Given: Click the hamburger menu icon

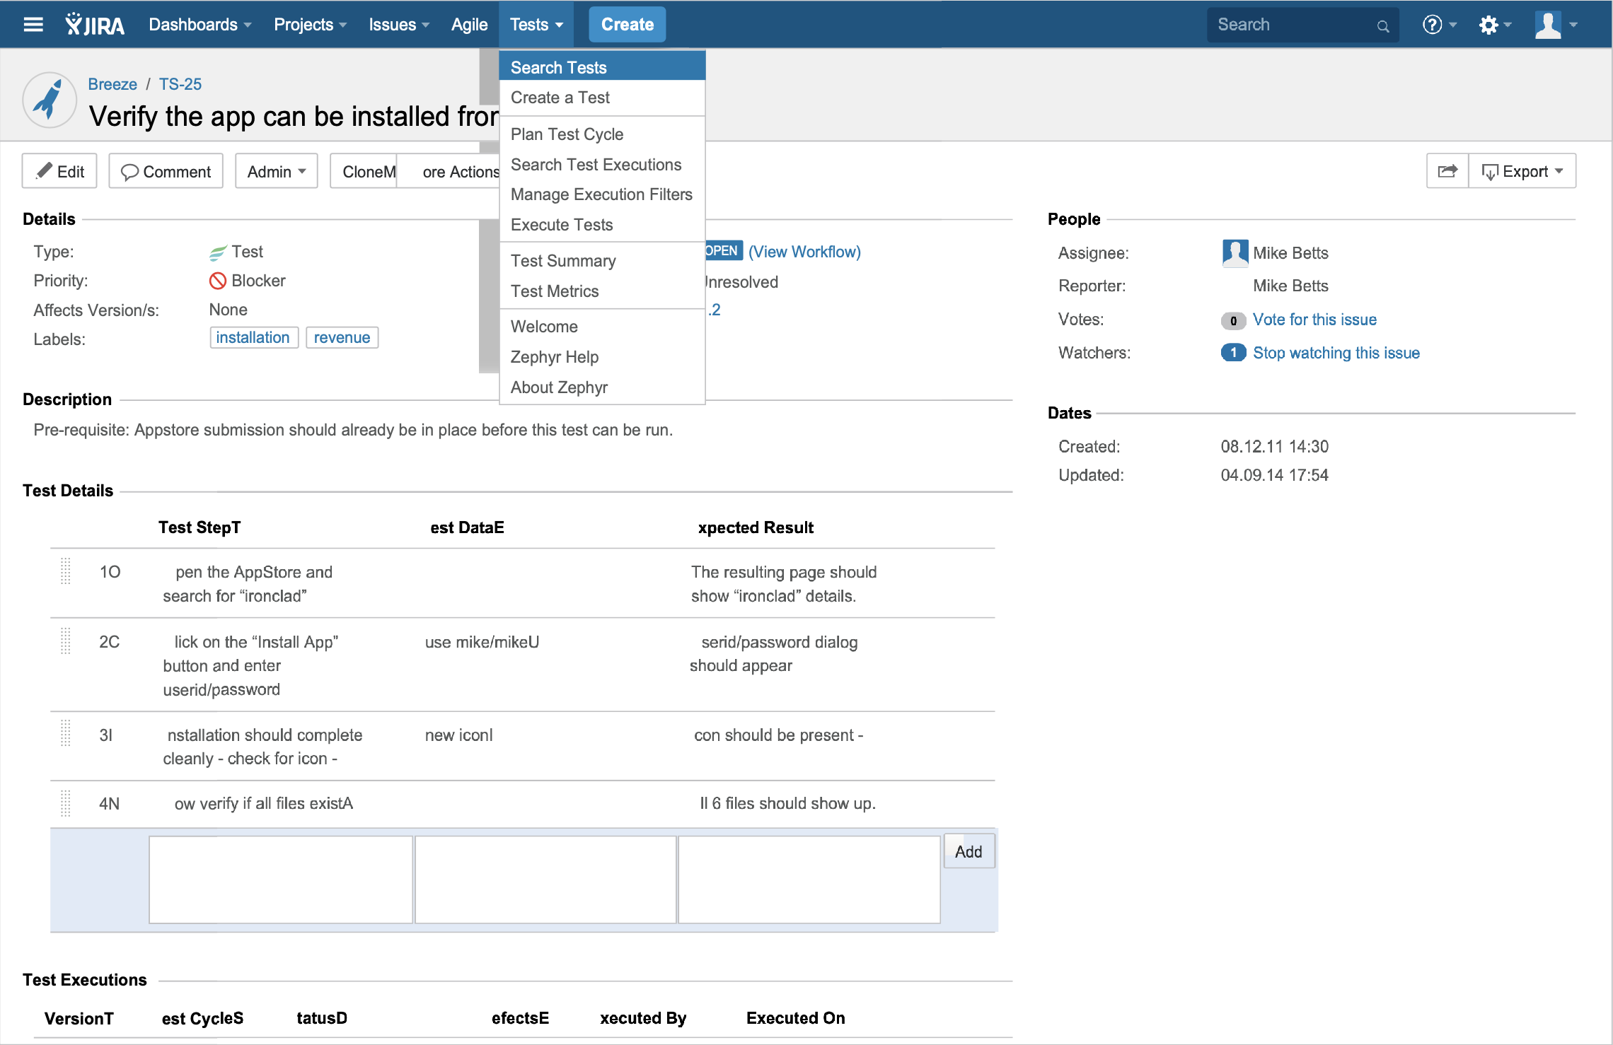Looking at the screenshot, I should coord(33,25).
